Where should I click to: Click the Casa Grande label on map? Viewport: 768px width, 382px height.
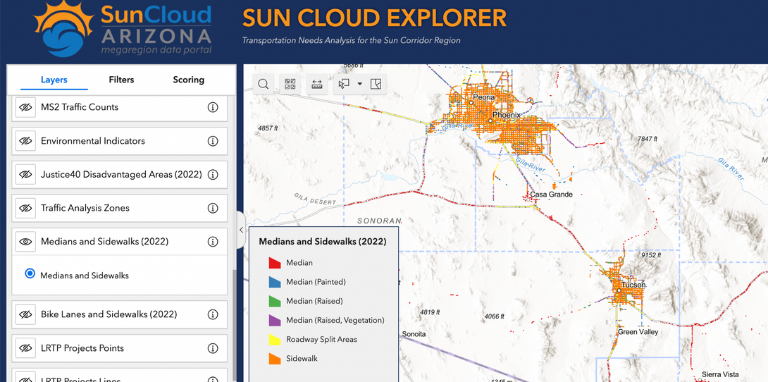point(551,195)
